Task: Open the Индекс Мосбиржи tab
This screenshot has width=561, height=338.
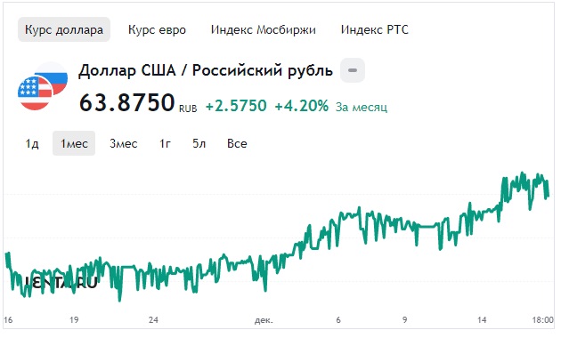Action: [x=264, y=29]
